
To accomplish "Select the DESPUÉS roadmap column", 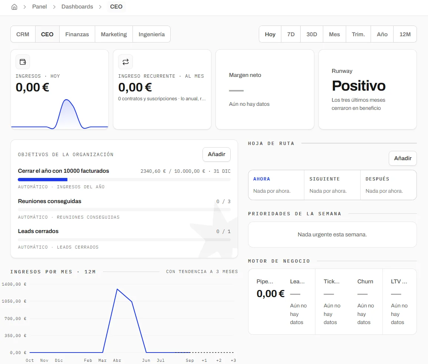I will (x=388, y=185).
